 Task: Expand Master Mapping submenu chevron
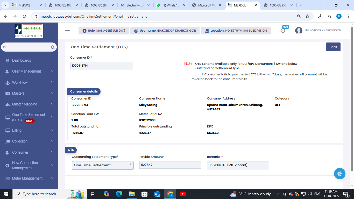[52, 104]
